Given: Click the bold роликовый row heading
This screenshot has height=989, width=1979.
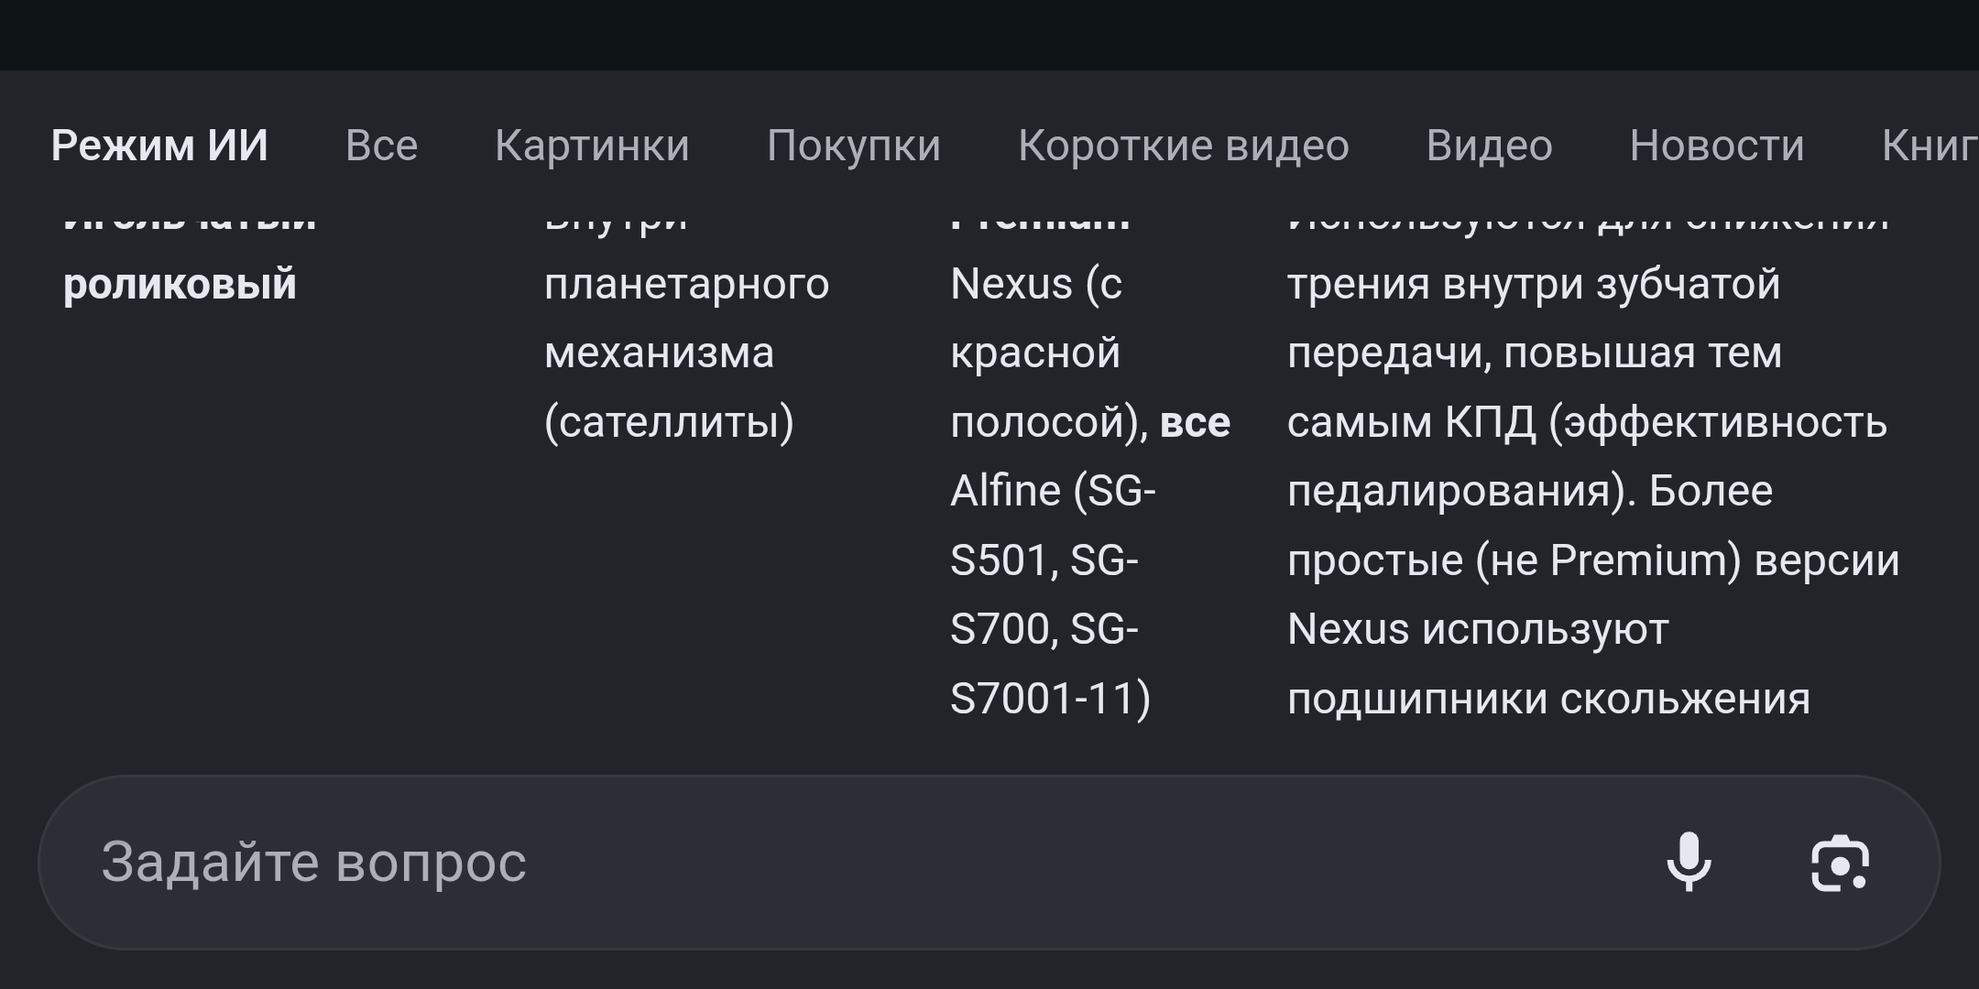Looking at the screenshot, I should (180, 284).
